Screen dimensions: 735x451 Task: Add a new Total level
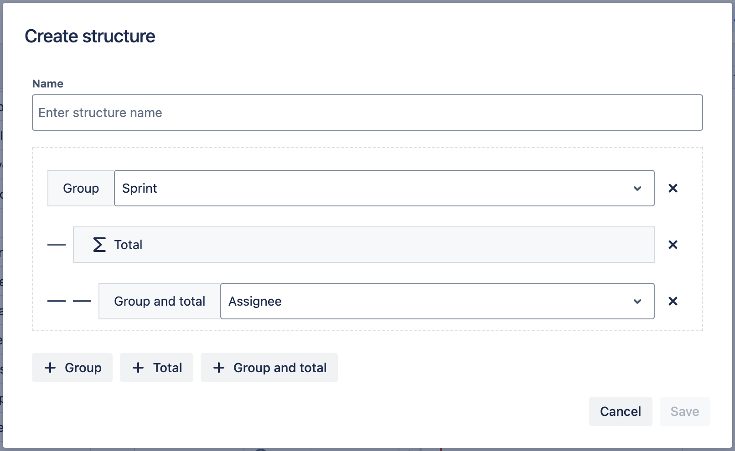pos(156,368)
